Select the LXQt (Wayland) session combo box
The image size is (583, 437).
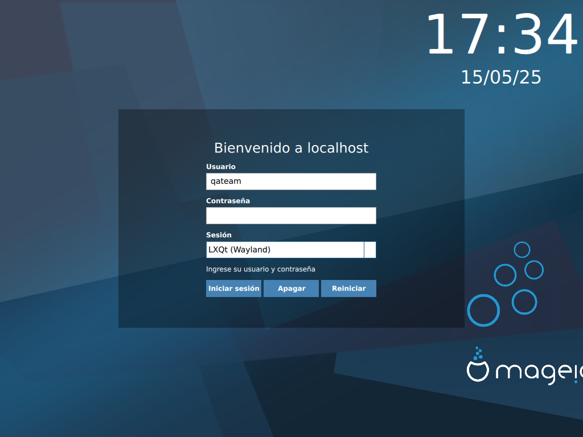tap(285, 250)
